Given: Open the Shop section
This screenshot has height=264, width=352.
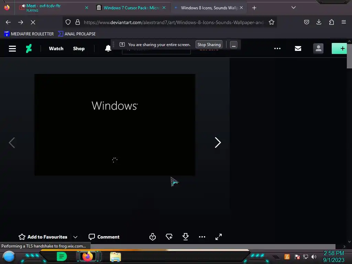Looking at the screenshot, I should click(79, 48).
